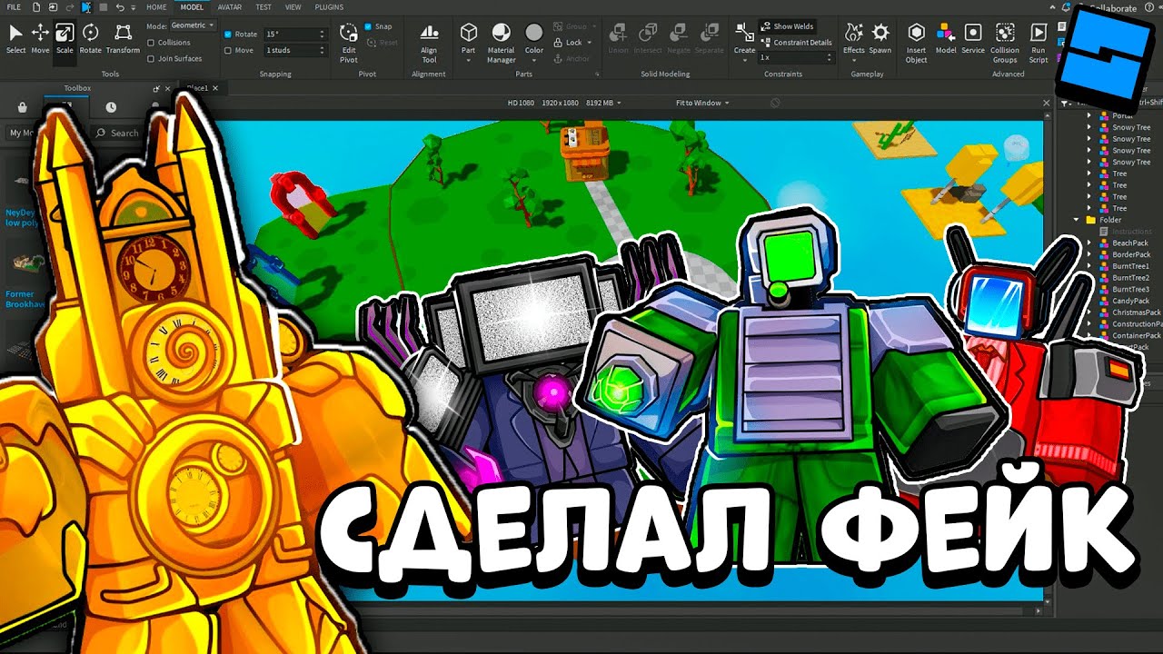
Task: Switch to the TEST tab
Action: click(x=263, y=6)
